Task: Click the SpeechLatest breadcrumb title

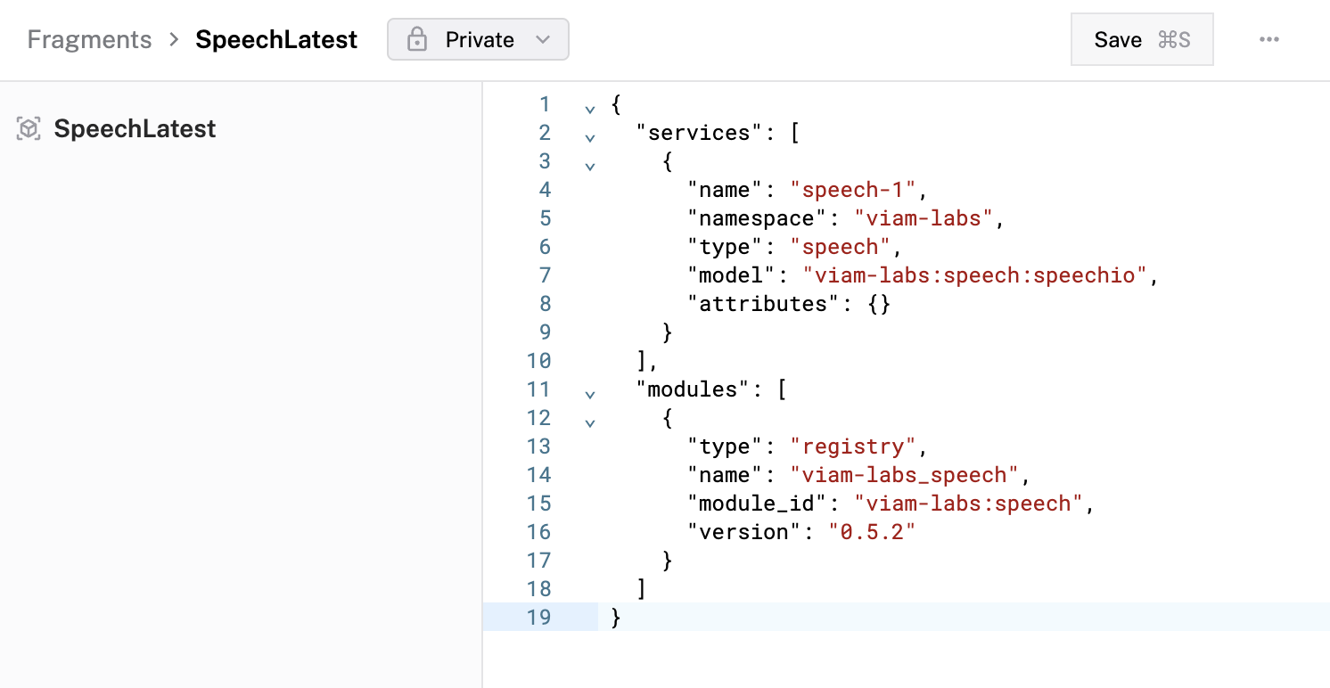Action: pos(276,40)
